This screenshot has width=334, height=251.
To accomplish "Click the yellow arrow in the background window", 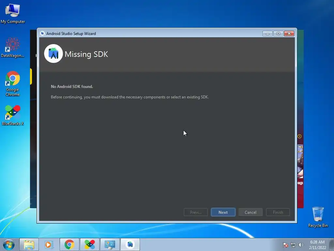I will click(299, 136).
